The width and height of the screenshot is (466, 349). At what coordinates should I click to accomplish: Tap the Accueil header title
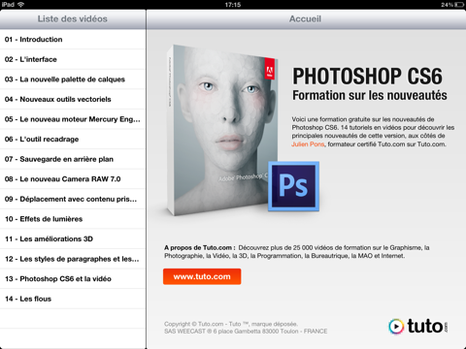coord(305,18)
